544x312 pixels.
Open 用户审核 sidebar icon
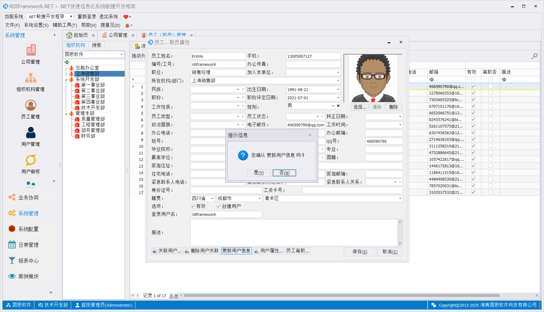pyautogui.click(x=31, y=160)
